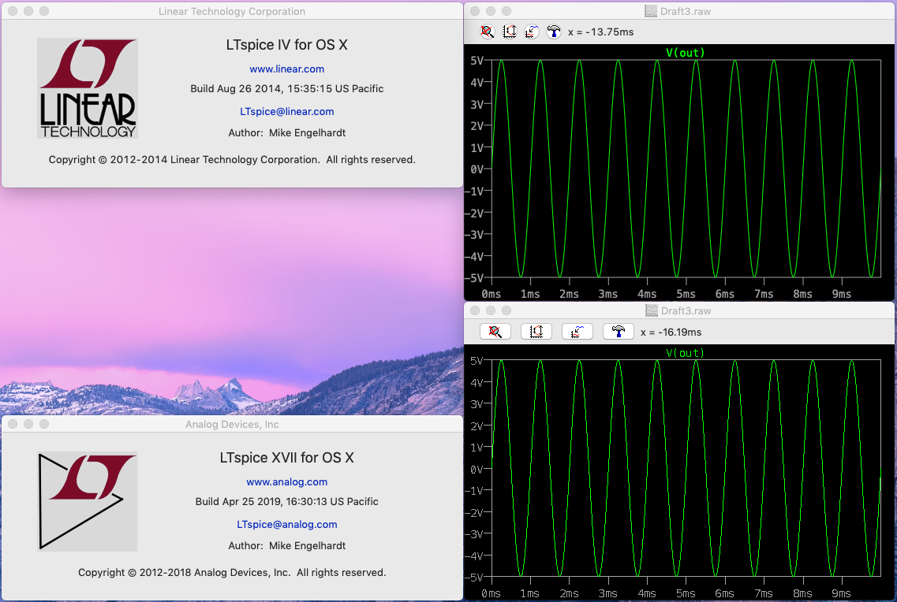Open the hammer control panel icon beside x = -13.75ms
This screenshot has height=602, width=897.
pyautogui.click(x=554, y=32)
